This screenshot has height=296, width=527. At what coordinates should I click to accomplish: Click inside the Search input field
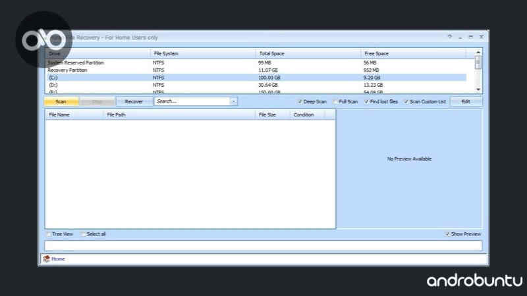191,102
